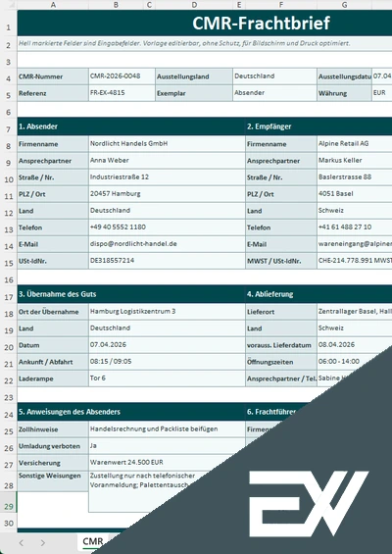Select column A header
Viewport: 392px width, 554px height.
(53, 5)
